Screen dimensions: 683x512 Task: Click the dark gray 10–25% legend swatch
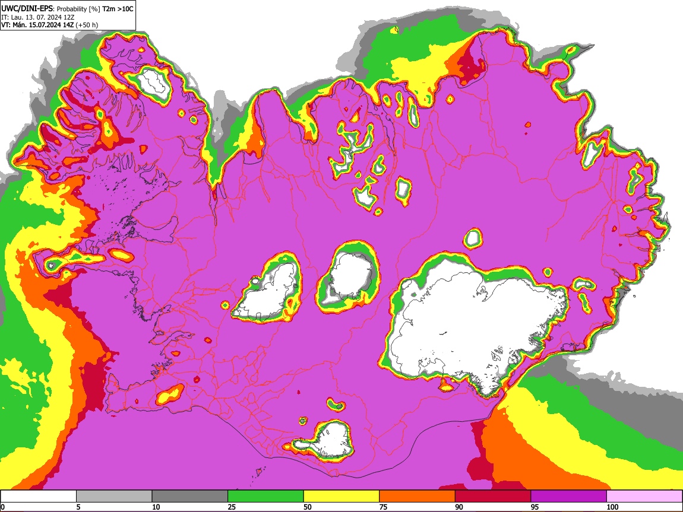click(190, 496)
